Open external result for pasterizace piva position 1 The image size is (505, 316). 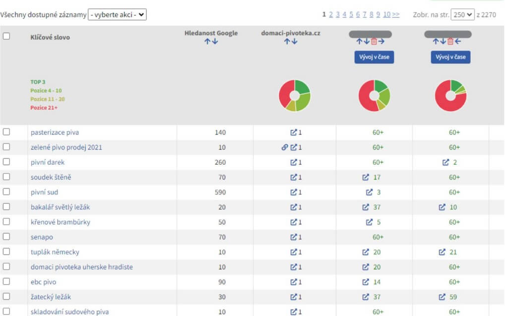pos(293,132)
